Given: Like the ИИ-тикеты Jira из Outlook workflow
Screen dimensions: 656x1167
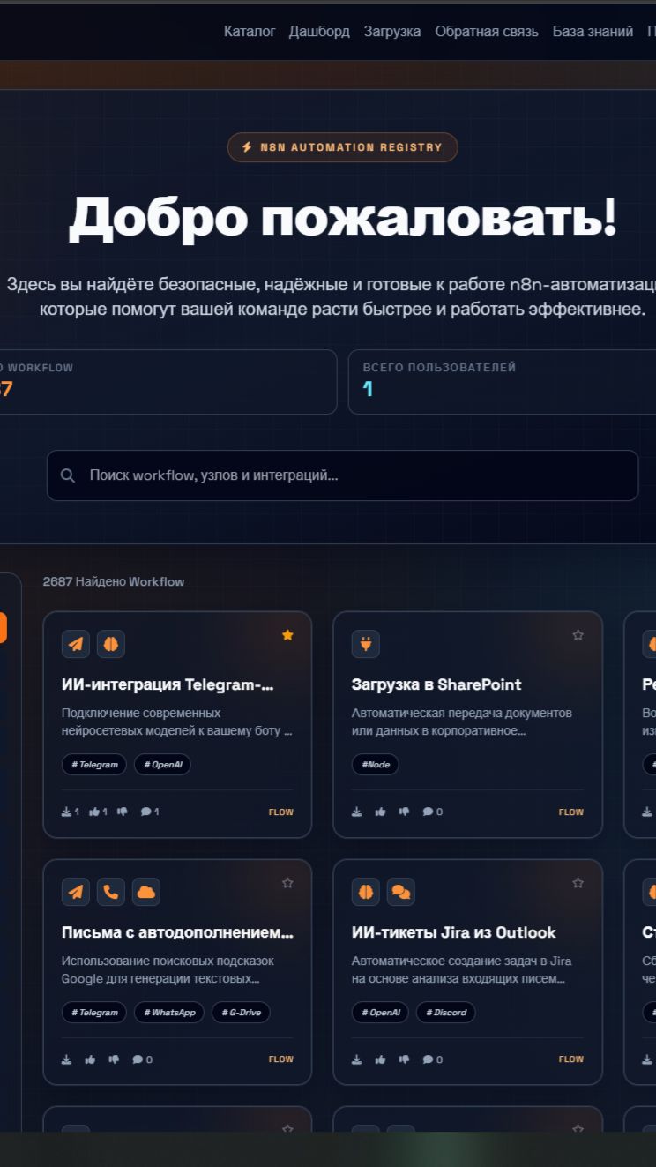Looking at the screenshot, I should tap(380, 1059).
